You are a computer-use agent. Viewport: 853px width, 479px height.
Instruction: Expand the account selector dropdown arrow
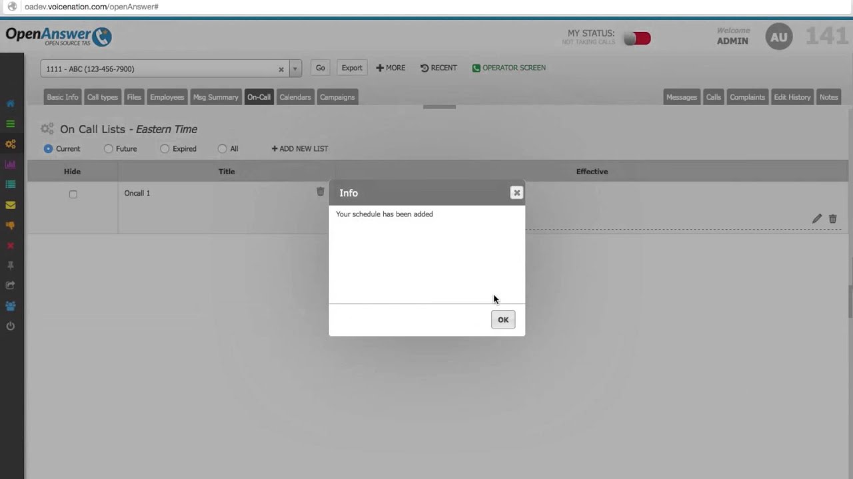click(295, 69)
